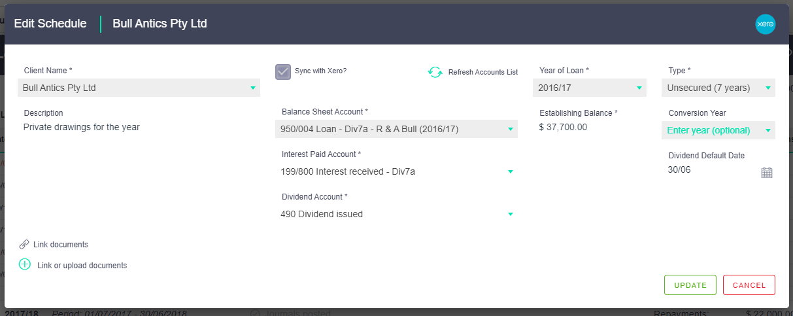Click the plus icon to upload documents

[25, 264]
